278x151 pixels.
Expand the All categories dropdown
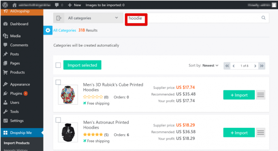[88, 18]
